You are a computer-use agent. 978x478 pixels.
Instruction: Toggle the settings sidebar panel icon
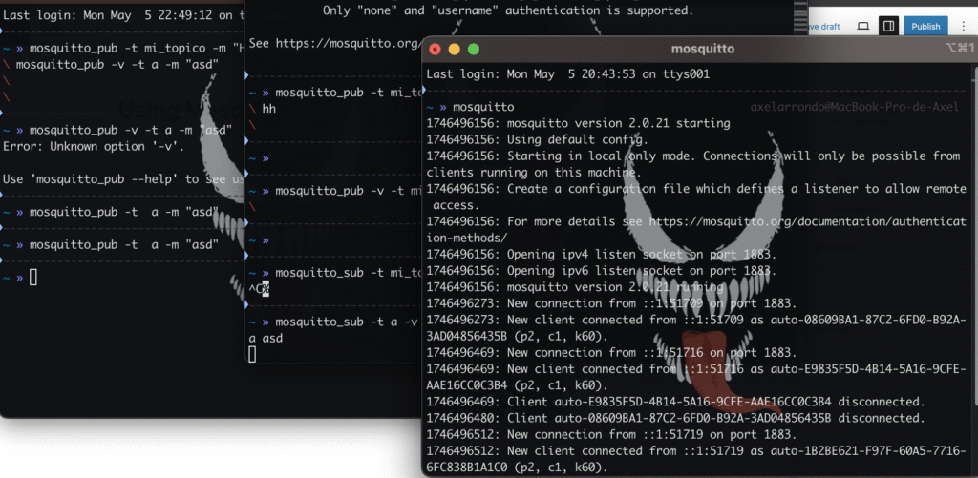pos(888,26)
